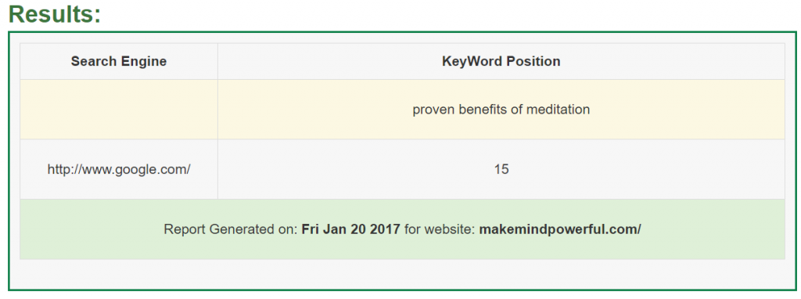Select the Fri Jan 20 2017 date

(x=351, y=229)
